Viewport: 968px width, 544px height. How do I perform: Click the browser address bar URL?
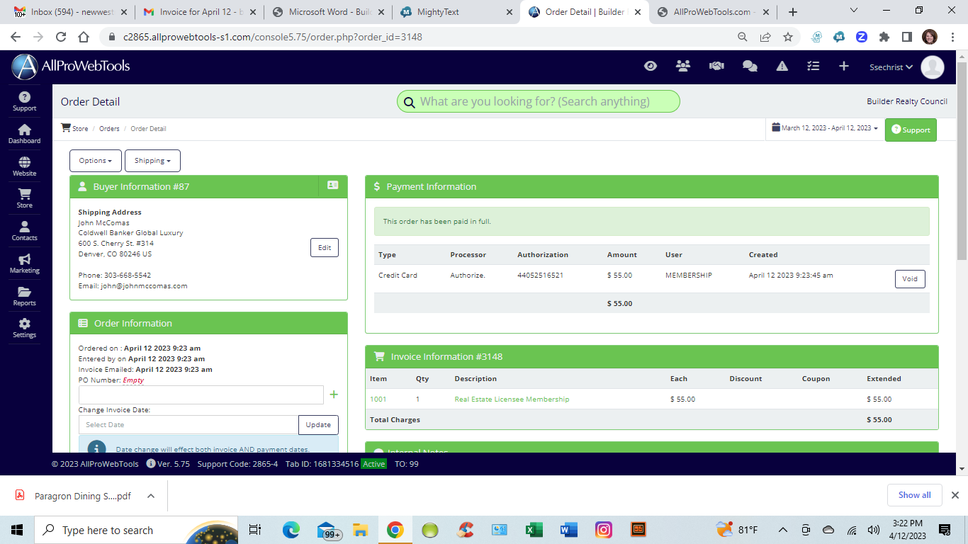pyautogui.click(x=272, y=37)
